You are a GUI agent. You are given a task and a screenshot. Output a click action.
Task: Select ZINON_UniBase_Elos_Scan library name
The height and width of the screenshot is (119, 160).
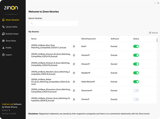tap(49, 46)
